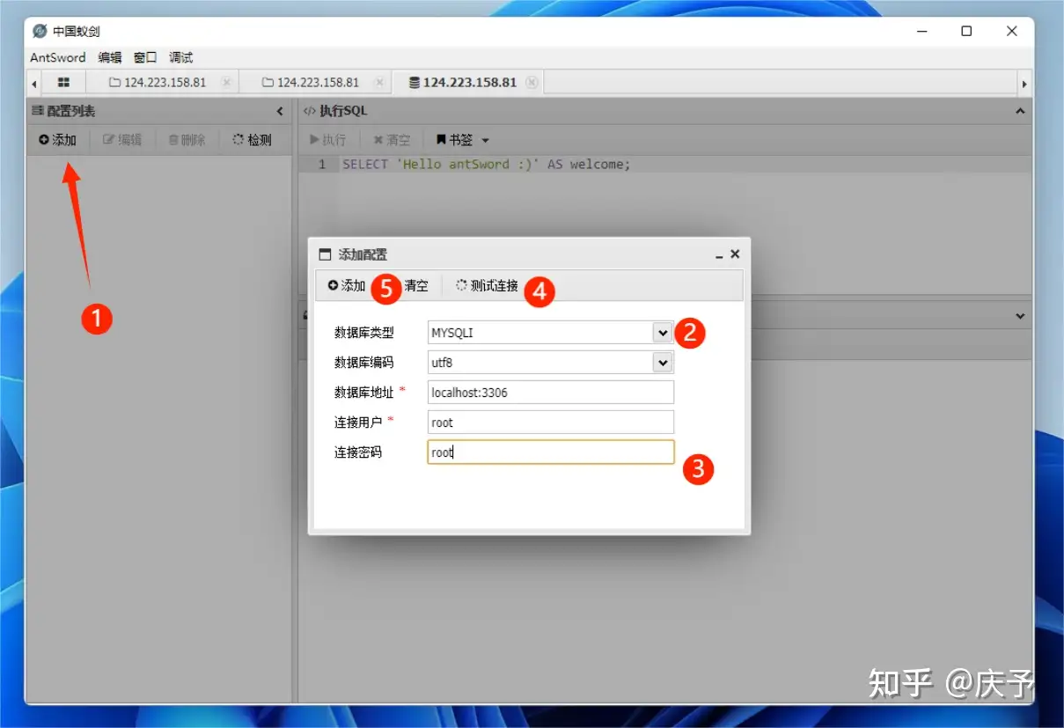Click the 删除 button in 配置列表 toolbar
The image size is (1064, 728).
click(187, 140)
